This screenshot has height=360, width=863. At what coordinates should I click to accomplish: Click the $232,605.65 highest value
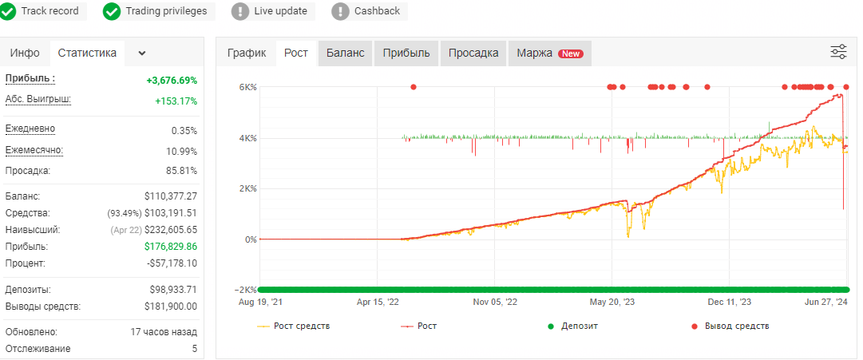170,230
